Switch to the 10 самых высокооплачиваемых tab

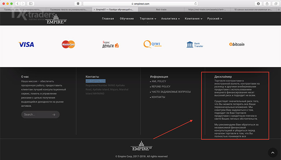pyautogui.click(x=253, y=9)
